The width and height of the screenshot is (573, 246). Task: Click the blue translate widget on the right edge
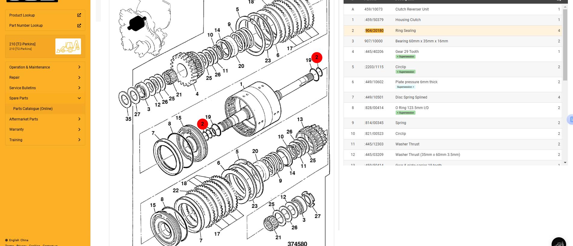[x=570, y=119]
